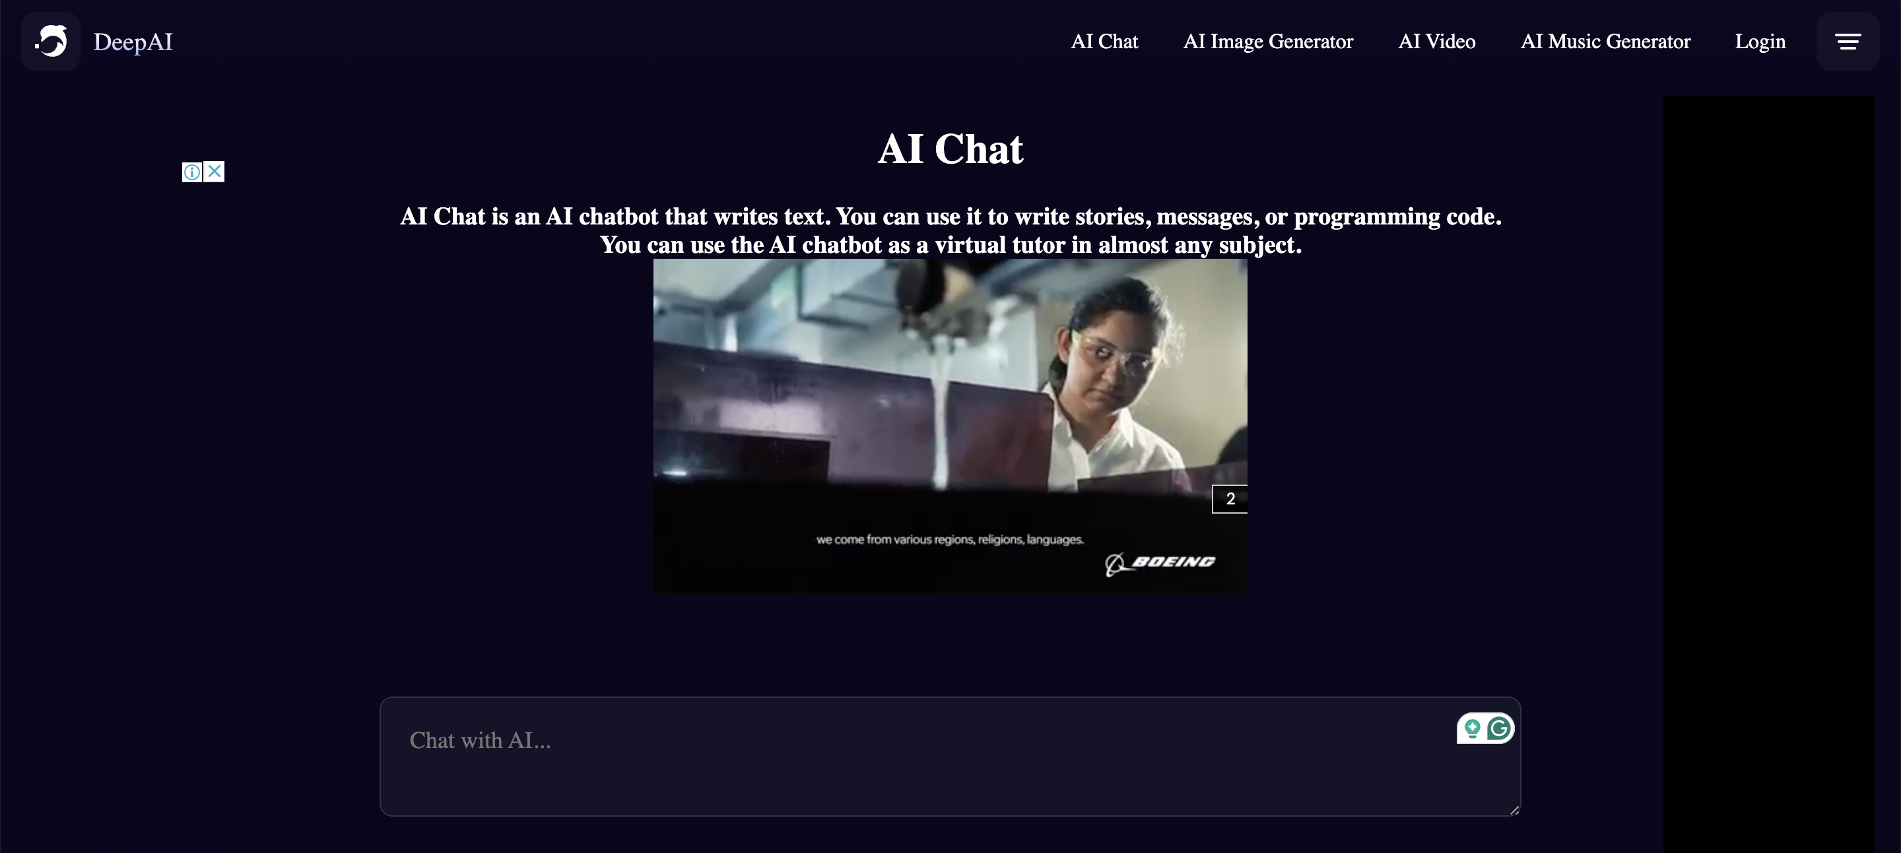Expand the DeepAI hamburger navigation menu

pyautogui.click(x=1849, y=41)
